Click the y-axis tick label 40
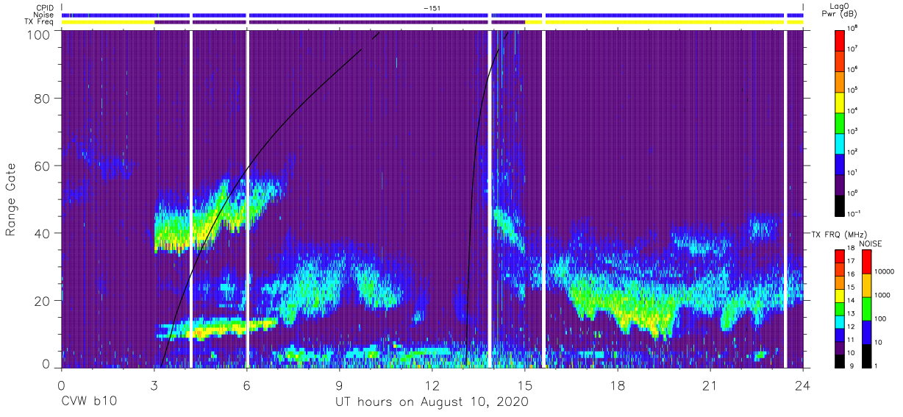This screenshot has width=903, height=417. [x=41, y=233]
